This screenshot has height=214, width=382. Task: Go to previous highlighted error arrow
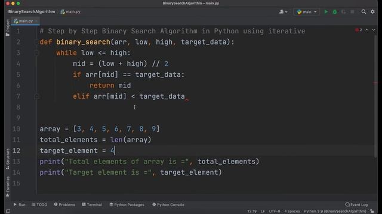point(366,30)
